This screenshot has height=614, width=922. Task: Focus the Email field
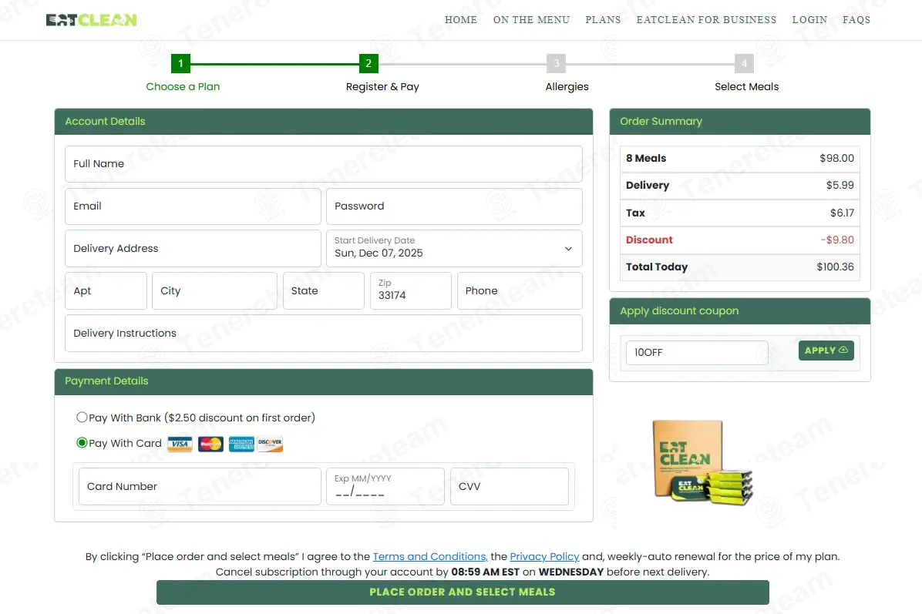click(193, 206)
